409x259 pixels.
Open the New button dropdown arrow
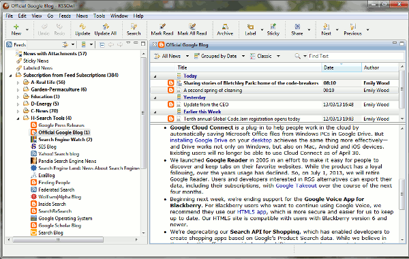pos(27,30)
